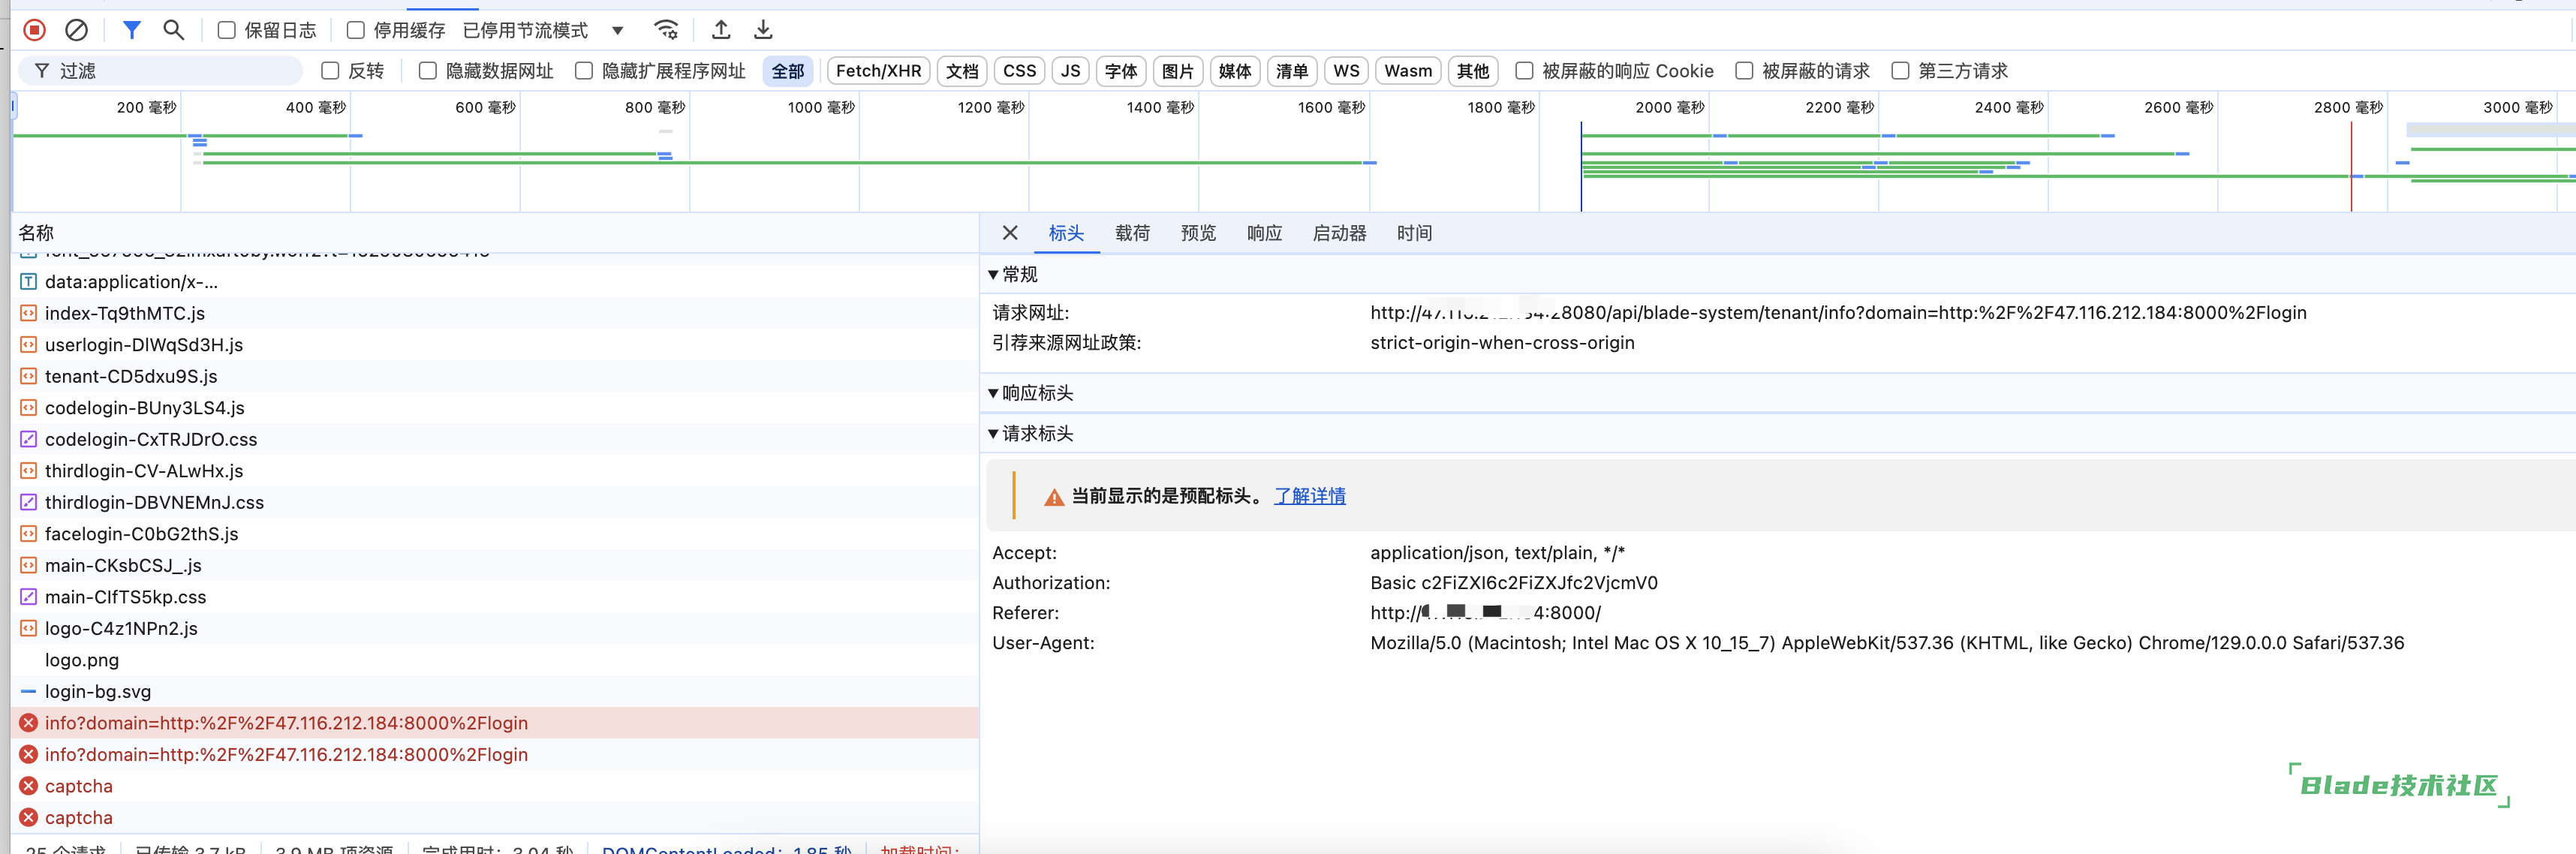The height and width of the screenshot is (854, 2576).
Task: Select highlighted info?domain failed request
Action: [495, 723]
